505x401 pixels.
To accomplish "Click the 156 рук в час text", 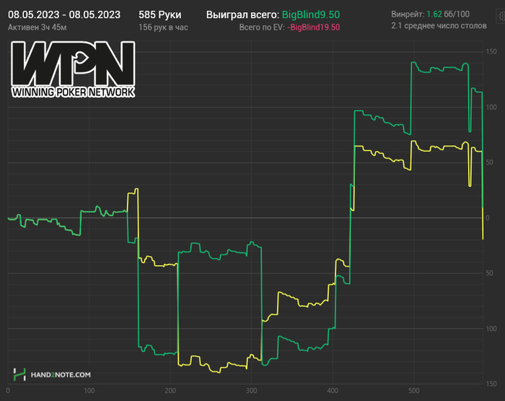I will click(163, 27).
